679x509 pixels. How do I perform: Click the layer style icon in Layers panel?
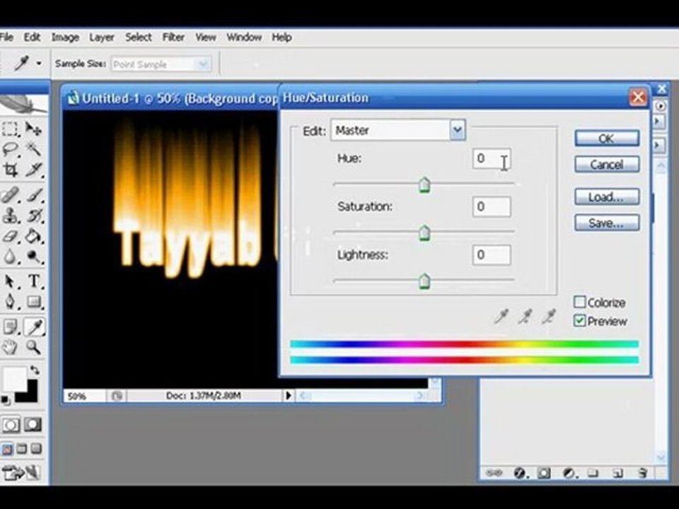click(520, 473)
